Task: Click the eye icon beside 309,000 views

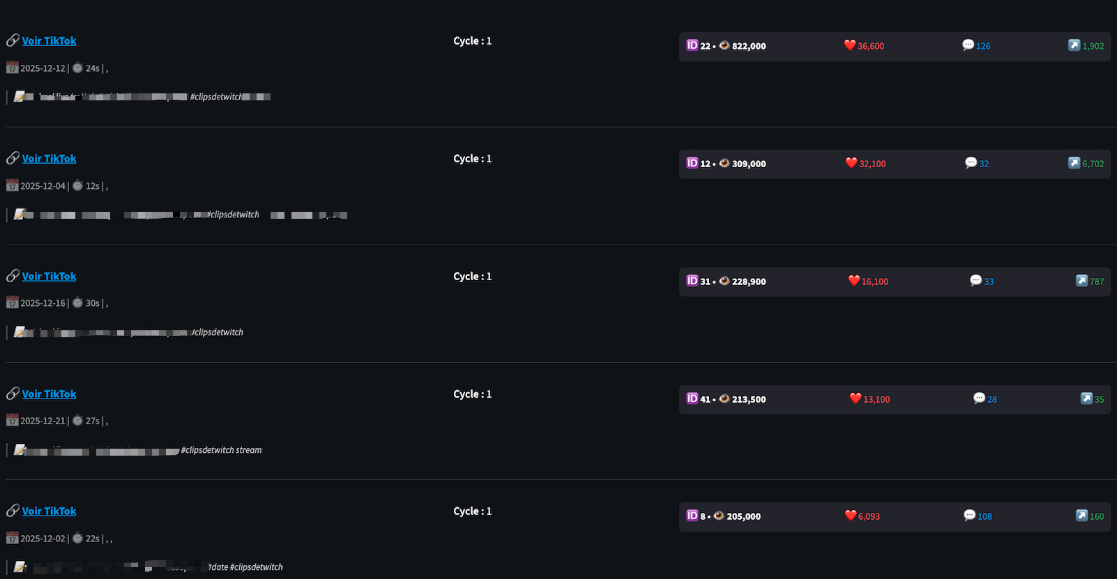Action: (x=724, y=163)
